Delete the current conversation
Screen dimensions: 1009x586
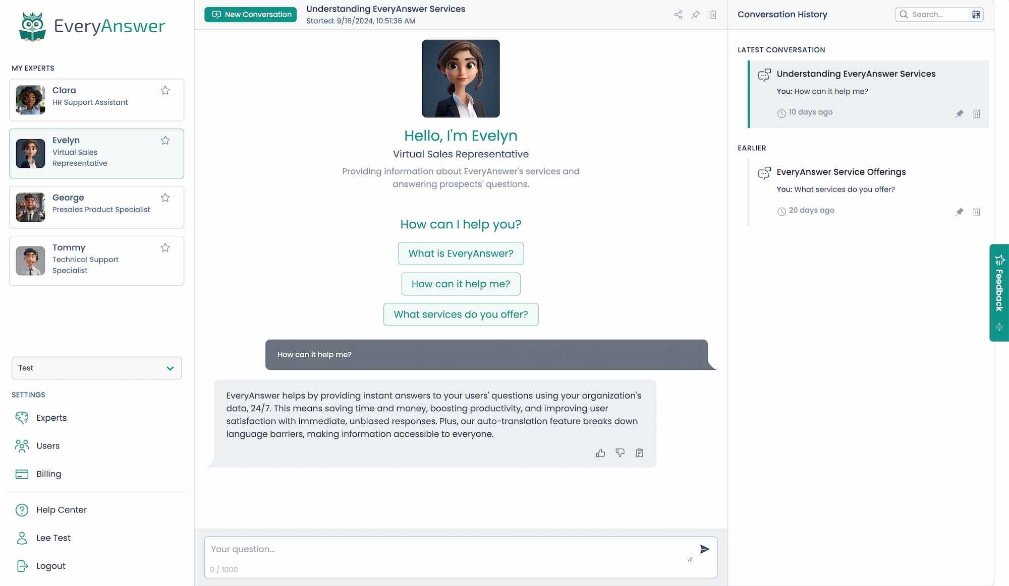pyautogui.click(x=712, y=15)
